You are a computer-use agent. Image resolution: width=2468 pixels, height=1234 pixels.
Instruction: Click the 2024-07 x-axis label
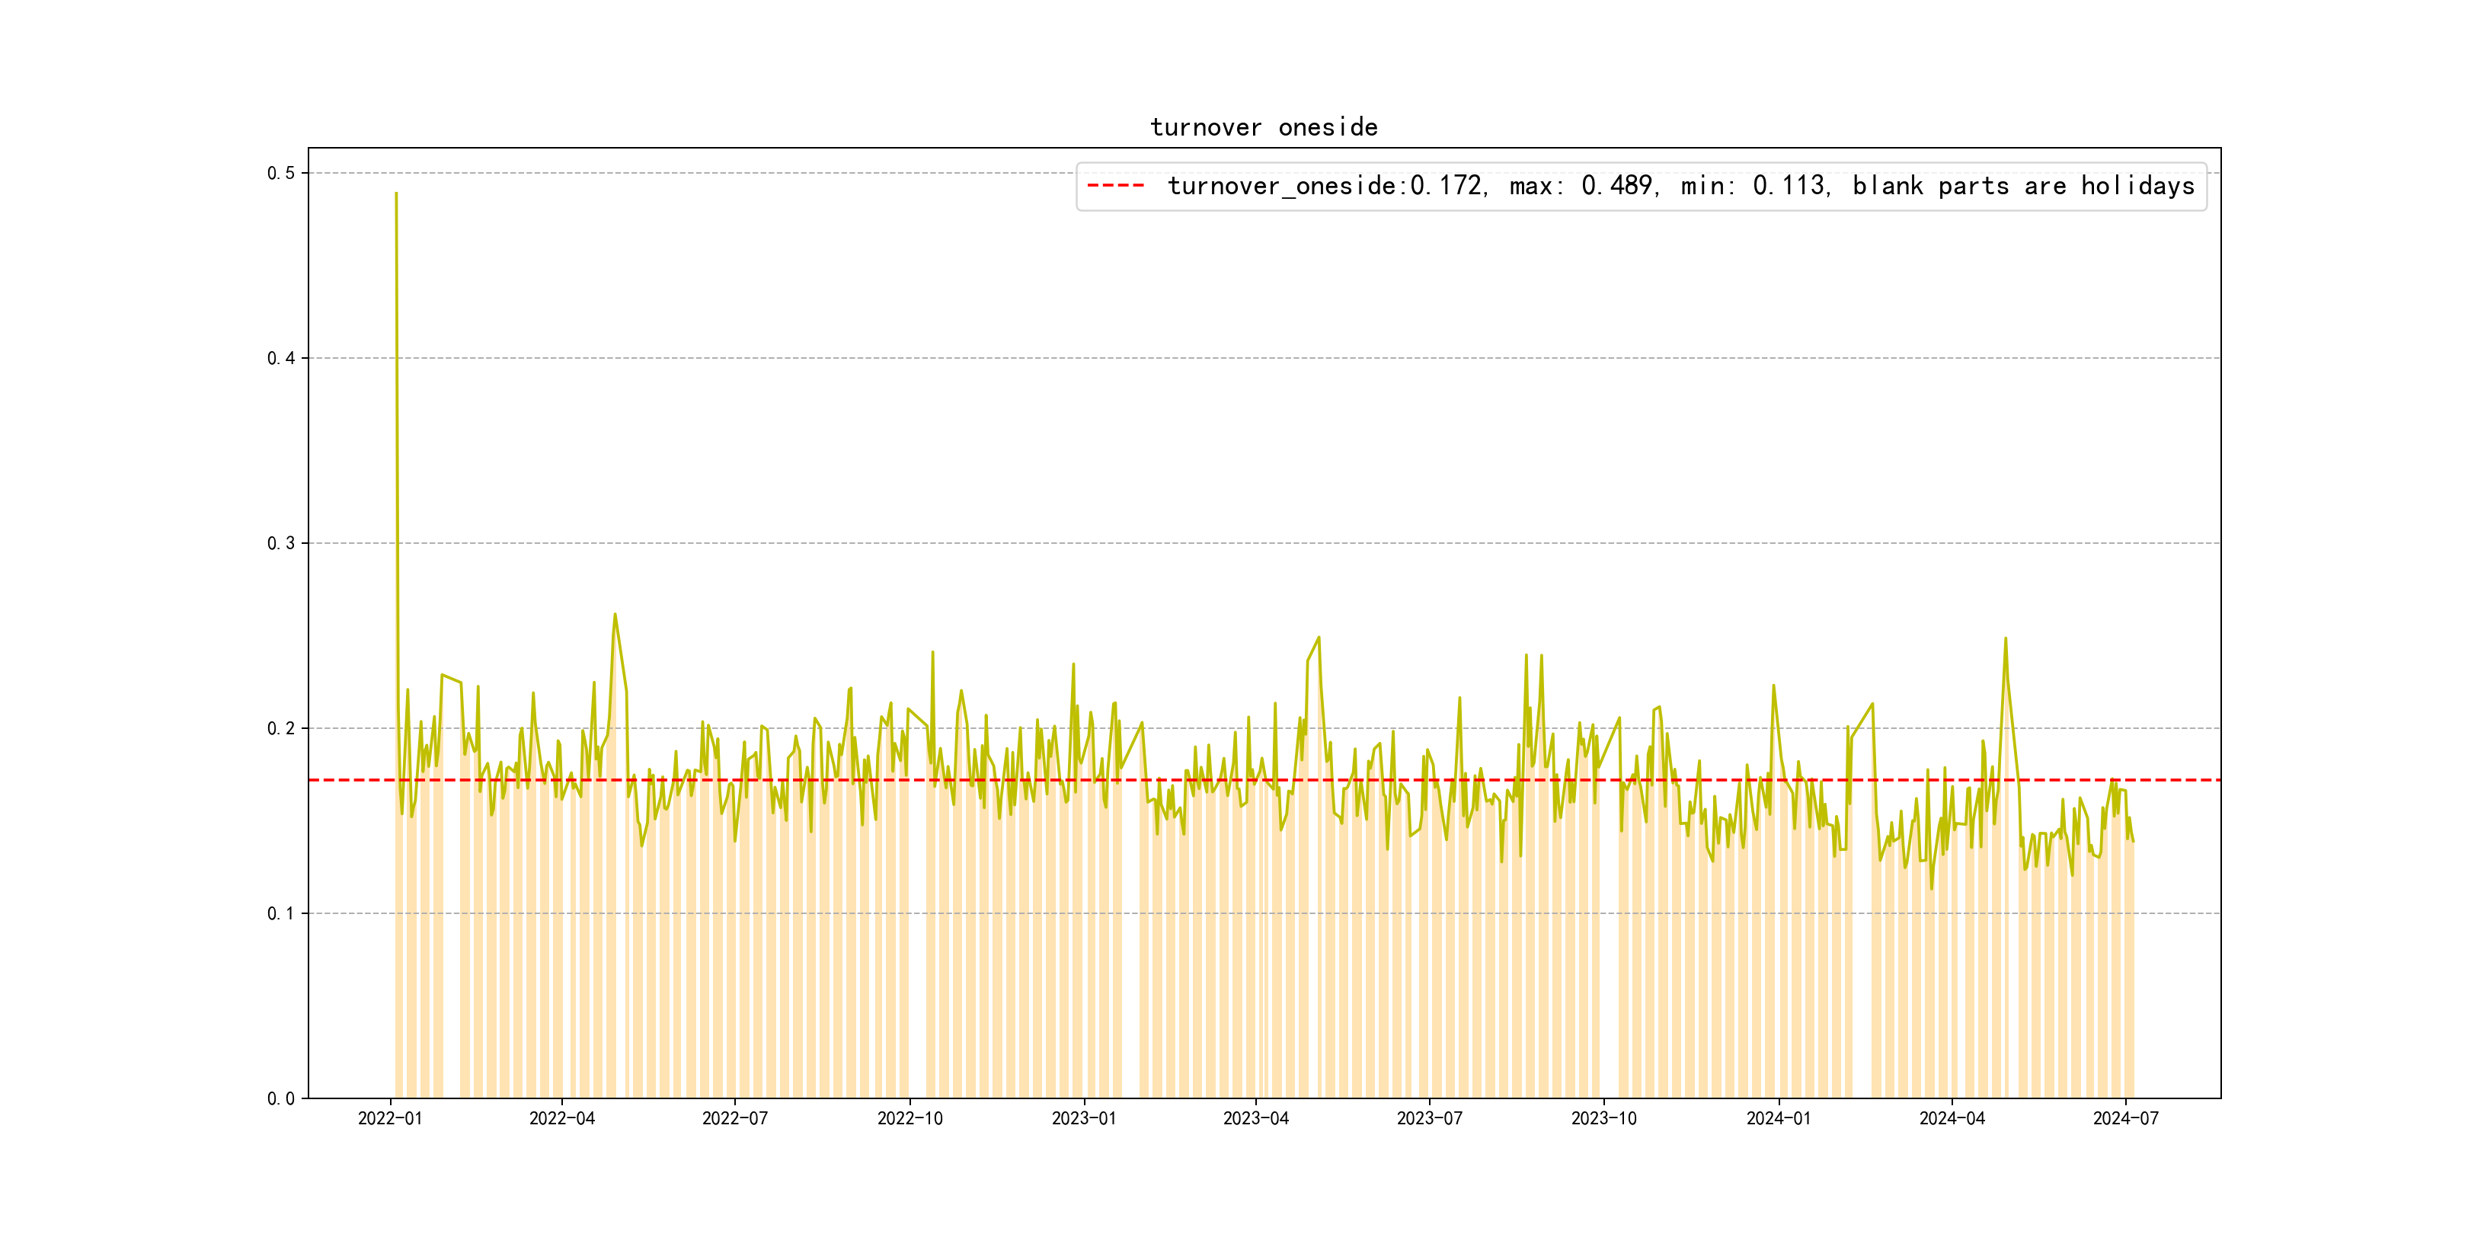2125,1119
